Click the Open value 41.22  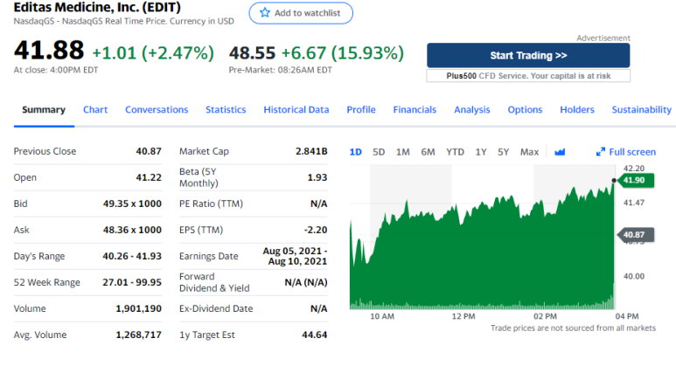[x=149, y=177]
